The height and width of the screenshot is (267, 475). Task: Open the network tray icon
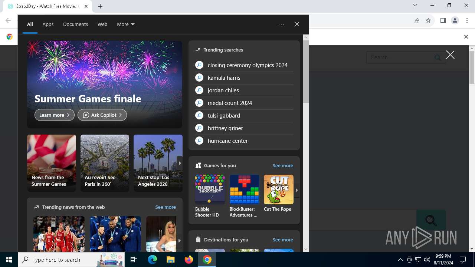coord(418,260)
